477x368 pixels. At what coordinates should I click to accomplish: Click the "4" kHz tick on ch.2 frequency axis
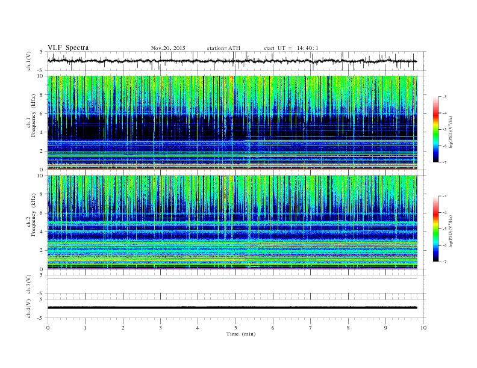pos(42,232)
